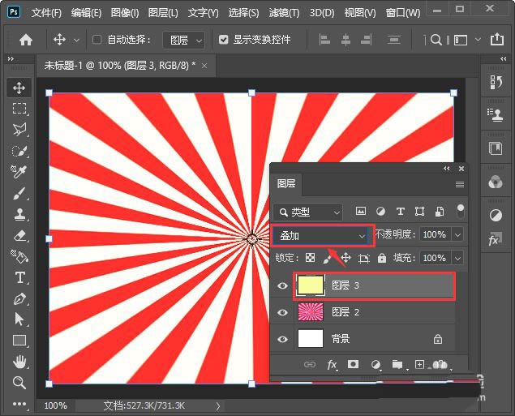Add a layer mask button
This screenshot has height=416, width=515.
tap(353, 364)
